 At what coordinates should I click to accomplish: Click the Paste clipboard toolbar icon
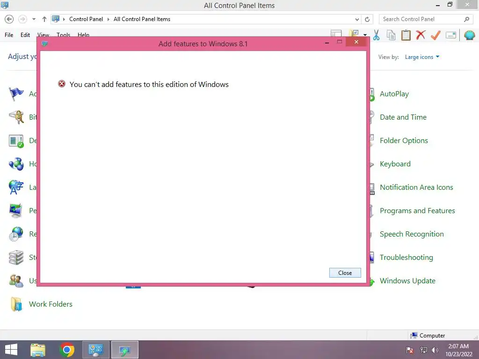(406, 35)
